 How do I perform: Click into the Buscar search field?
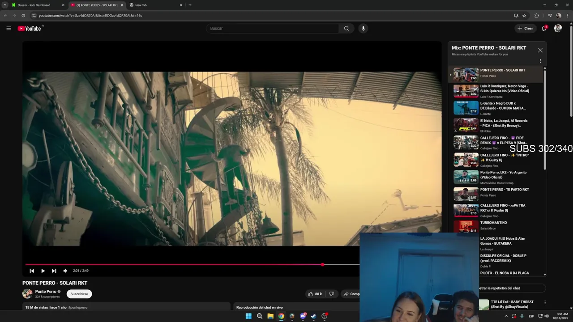click(273, 28)
